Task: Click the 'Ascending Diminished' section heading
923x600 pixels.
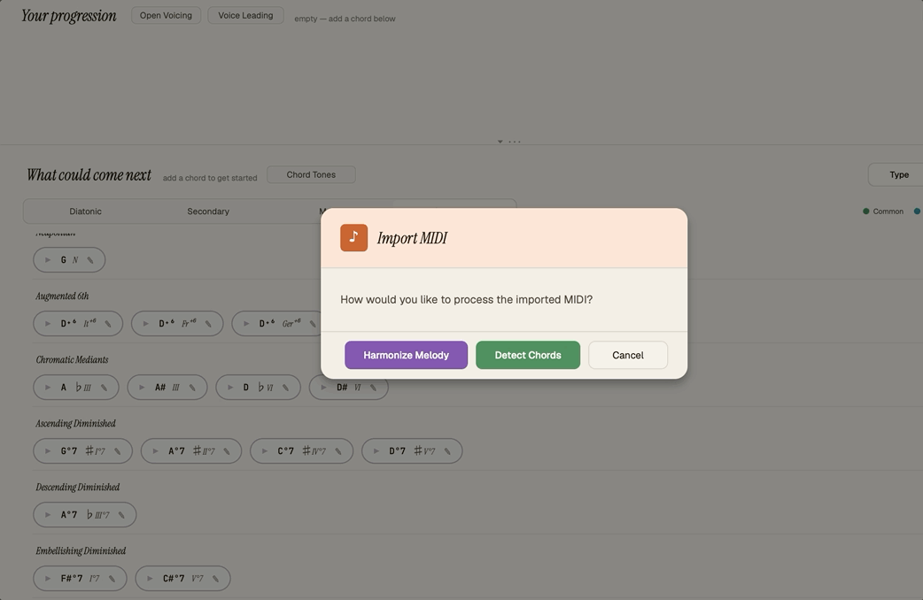Action: pyautogui.click(x=75, y=424)
